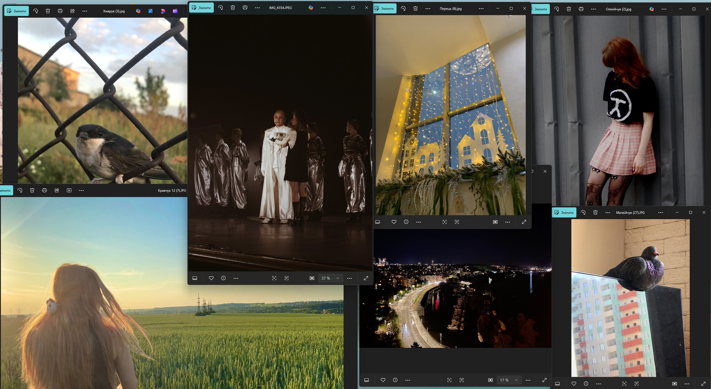Delete the Хмарук (3).jpg photo
Image resolution: width=711 pixels, height=389 pixels.
[x=48, y=11]
